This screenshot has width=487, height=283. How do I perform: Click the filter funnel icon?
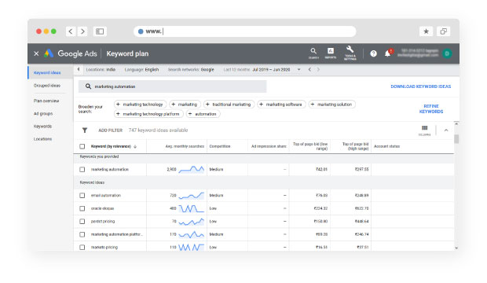85,130
